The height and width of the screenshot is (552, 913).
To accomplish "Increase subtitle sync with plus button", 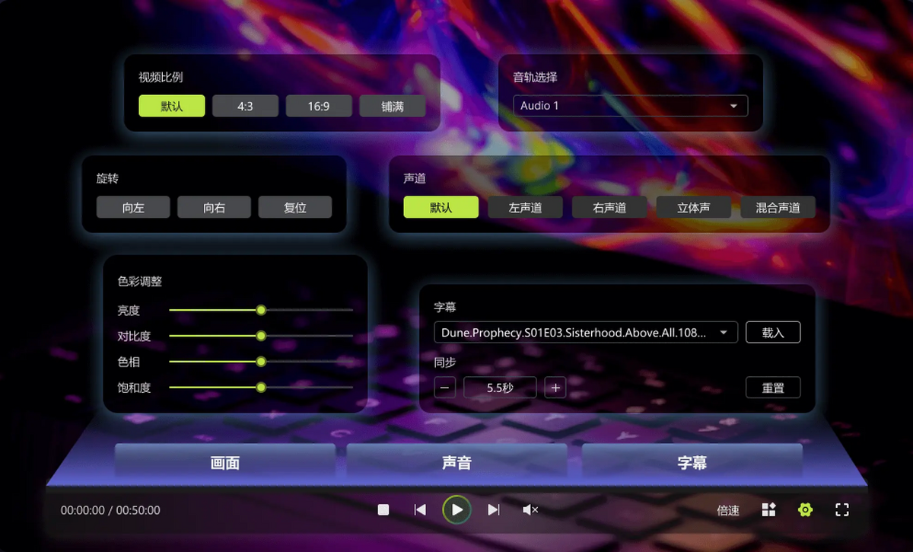I will pos(555,388).
